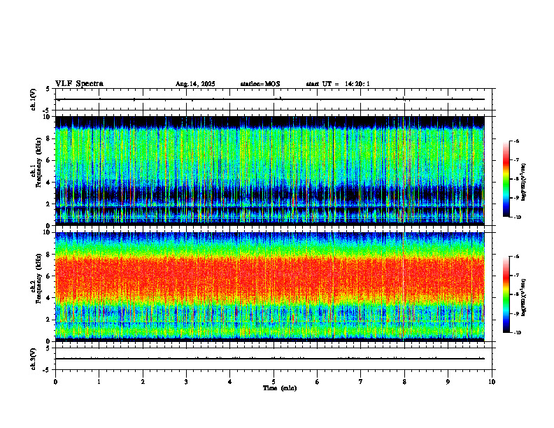
Task: Click the "Aug.14, 2025" date text
Action: (x=195, y=84)
